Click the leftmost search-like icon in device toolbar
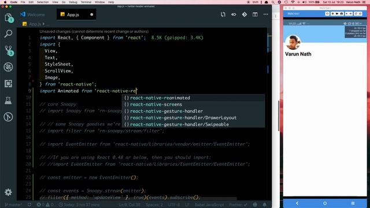The width and height of the screenshot is (370, 208). point(327,14)
